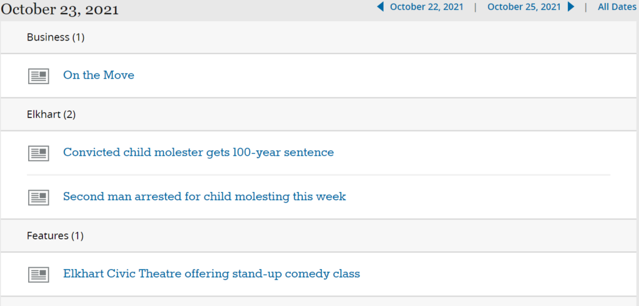This screenshot has height=306, width=639.
Task: Open Second man arrested for child molesting article
Action: pyautogui.click(x=204, y=197)
